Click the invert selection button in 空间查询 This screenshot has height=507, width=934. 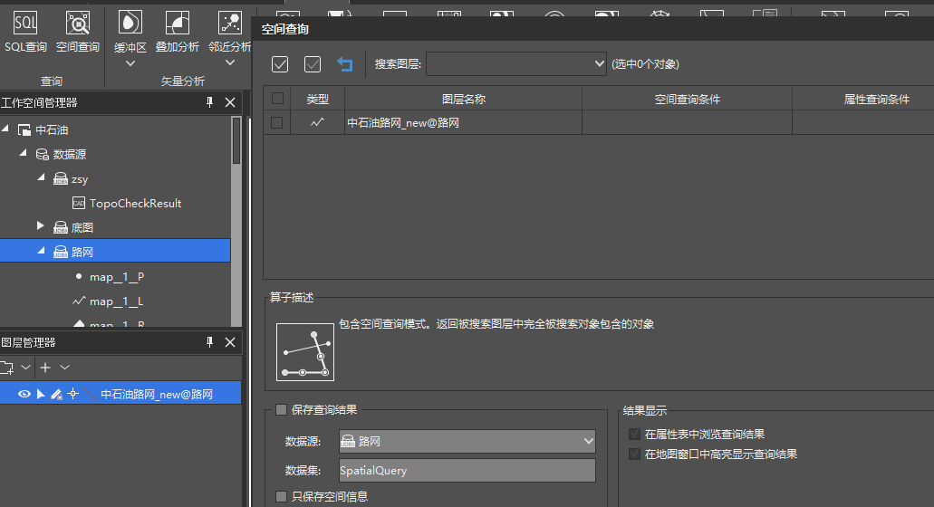[x=313, y=63]
